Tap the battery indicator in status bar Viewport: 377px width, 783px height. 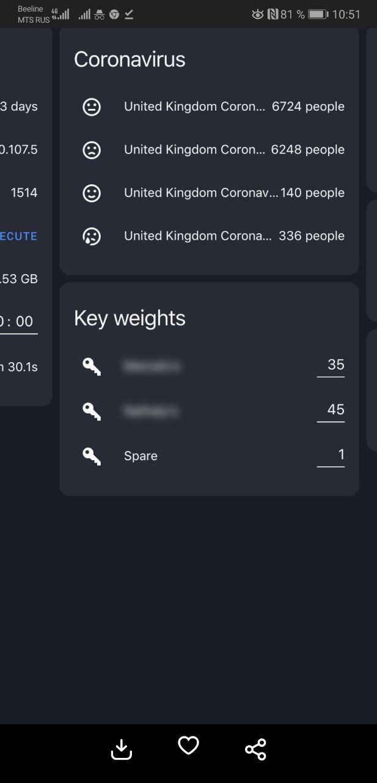[x=318, y=14]
